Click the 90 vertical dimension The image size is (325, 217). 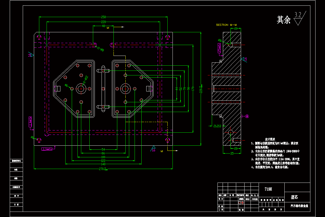click(x=188, y=89)
